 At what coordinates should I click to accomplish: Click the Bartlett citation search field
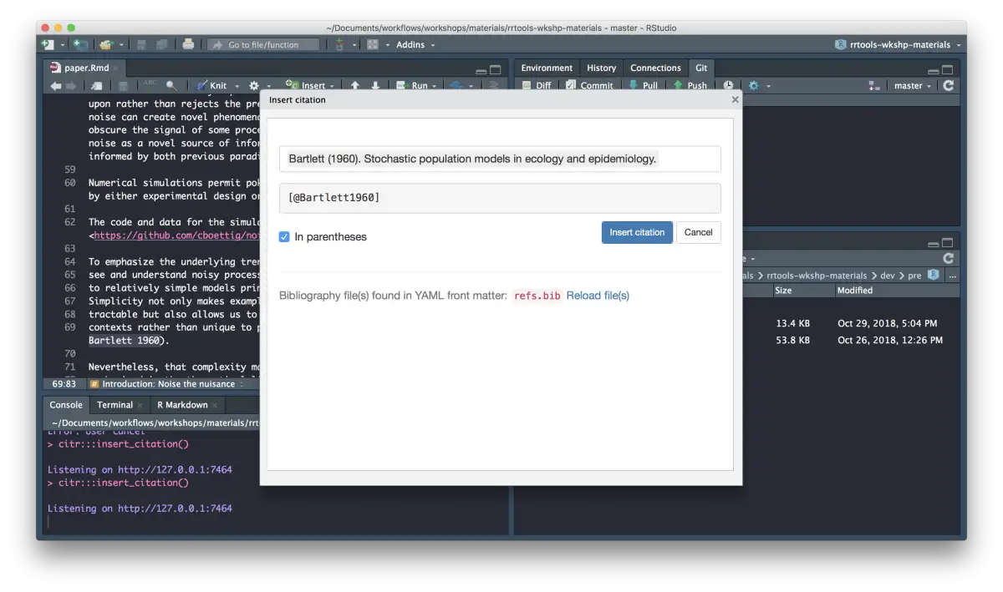[x=500, y=159]
